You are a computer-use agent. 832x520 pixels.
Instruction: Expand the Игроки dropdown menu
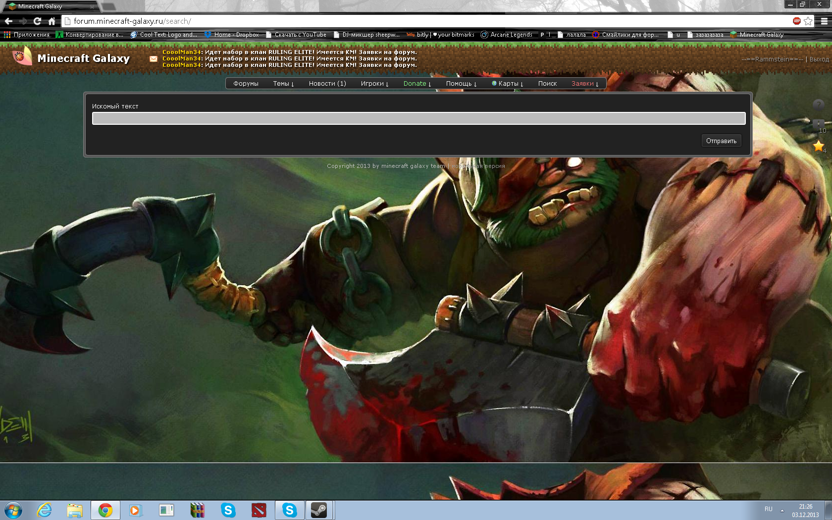tap(374, 84)
